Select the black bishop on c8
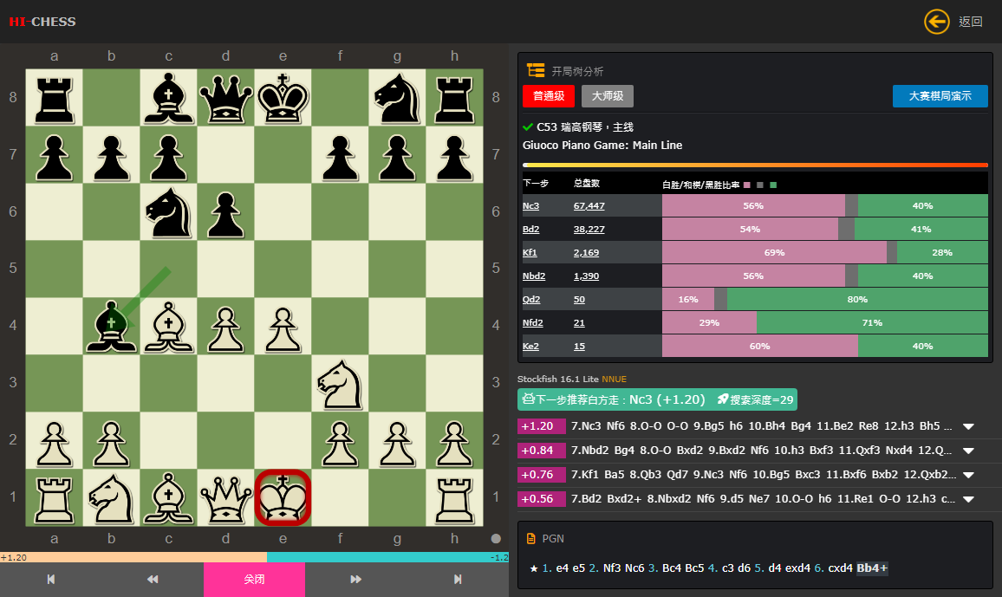This screenshot has height=597, width=1002. 169,98
